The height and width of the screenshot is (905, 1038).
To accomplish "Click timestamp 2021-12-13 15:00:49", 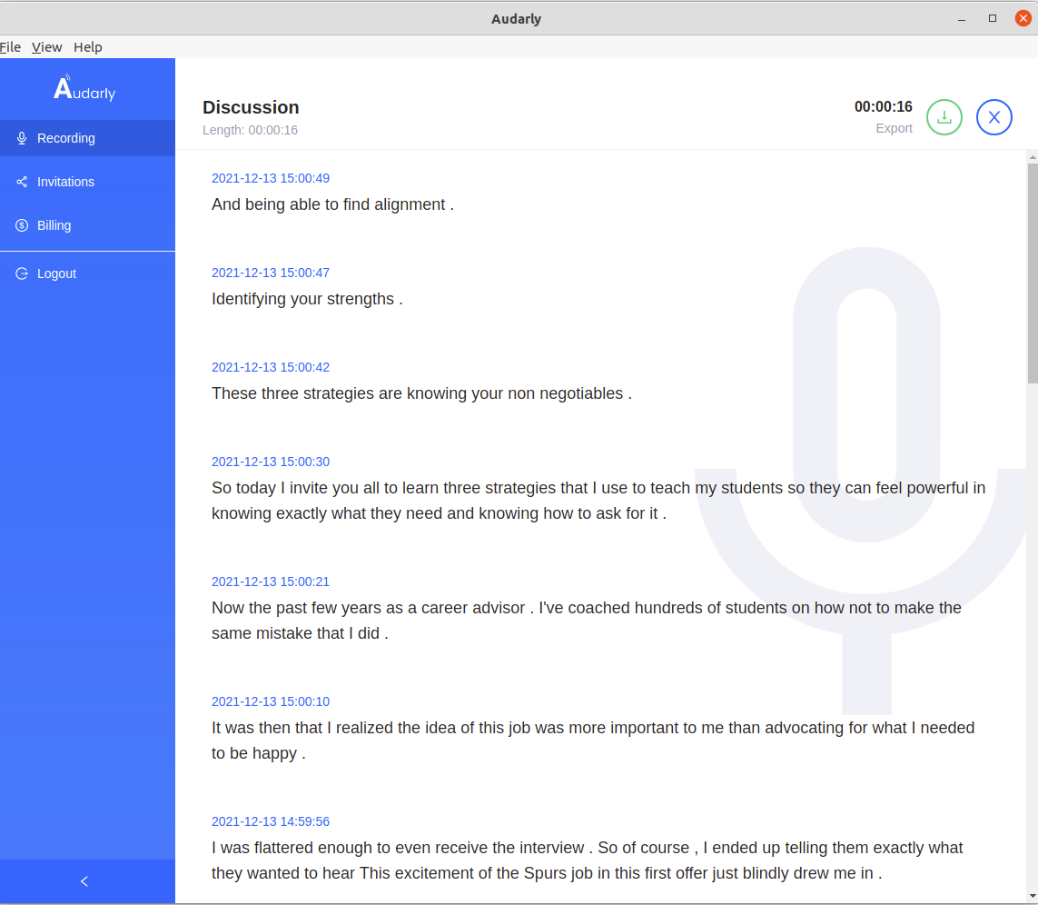I will [x=270, y=178].
